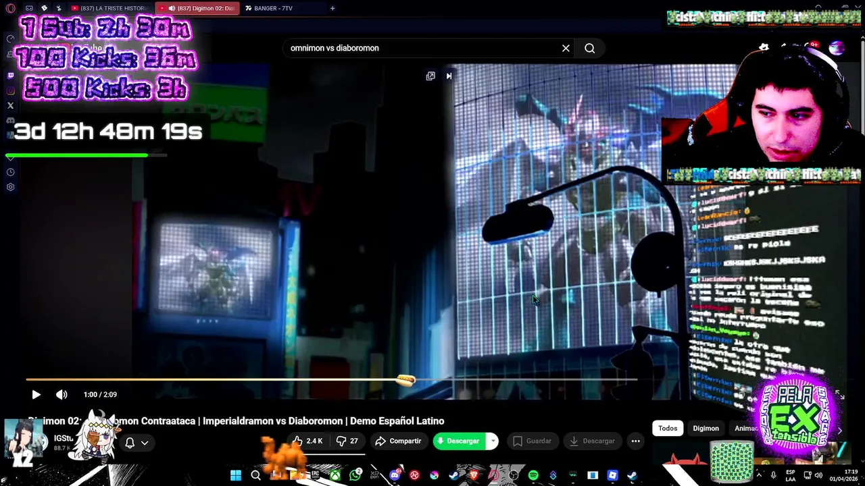Open the notification bell dropdown
The image size is (865, 486).
tap(137, 443)
